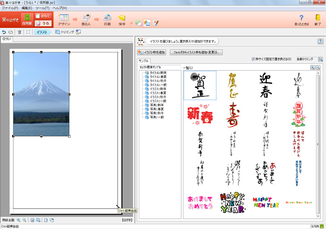Screen dimensions: 326x229
Task: Toggle 枠サイズ固定で置き換える checkbox
Action: (x=253, y=59)
